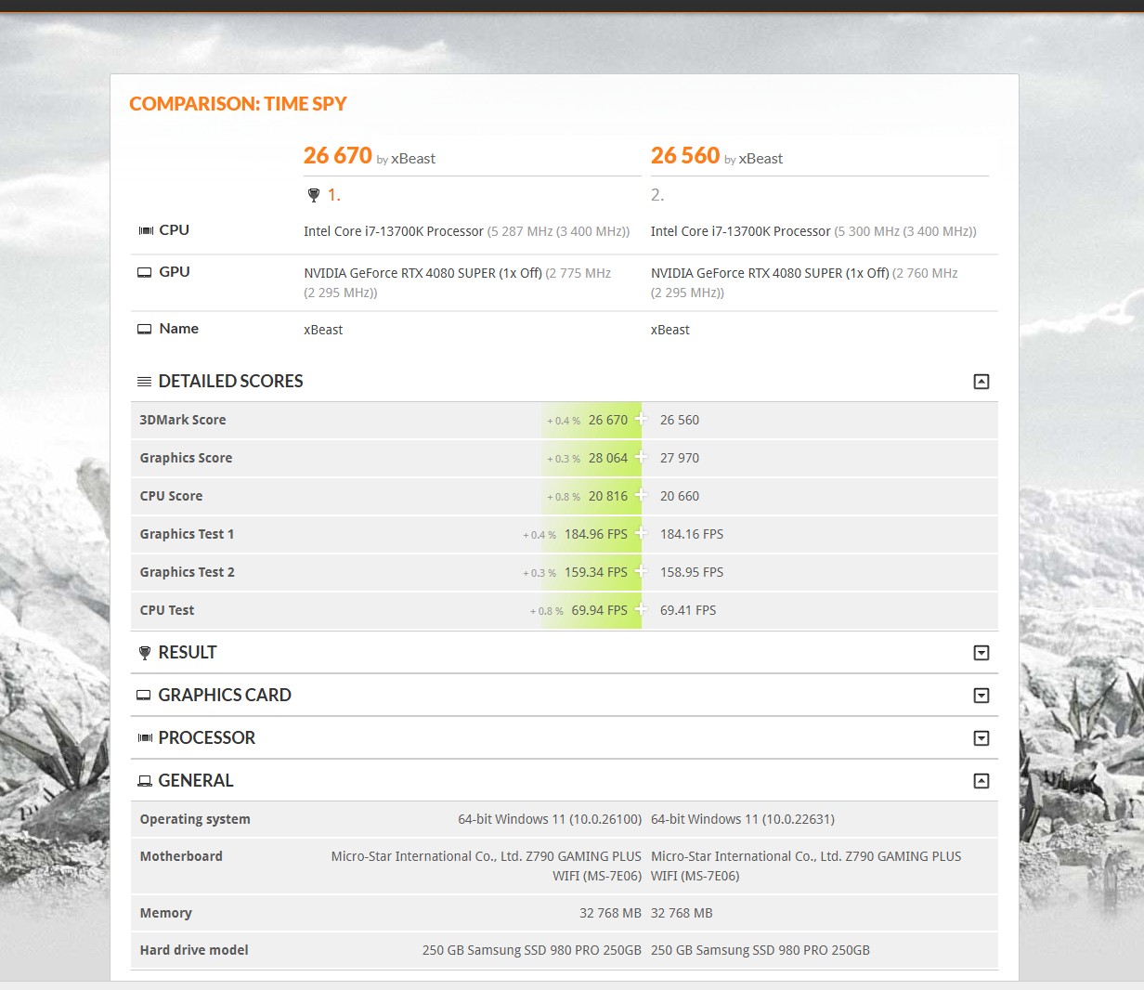Select the second result's RTX 4080 SUPER 2 760 MHz text
This screenshot has width=1144, height=990.
click(805, 282)
